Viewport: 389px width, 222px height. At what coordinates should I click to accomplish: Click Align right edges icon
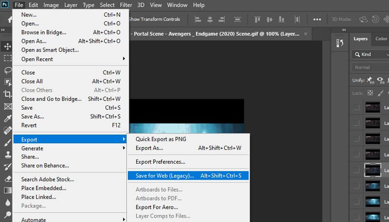(x=222, y=19)
